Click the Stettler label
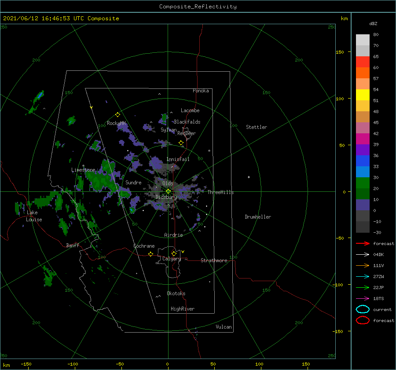The width and height of the screenshot is (396, 370). tap(257, 127)
